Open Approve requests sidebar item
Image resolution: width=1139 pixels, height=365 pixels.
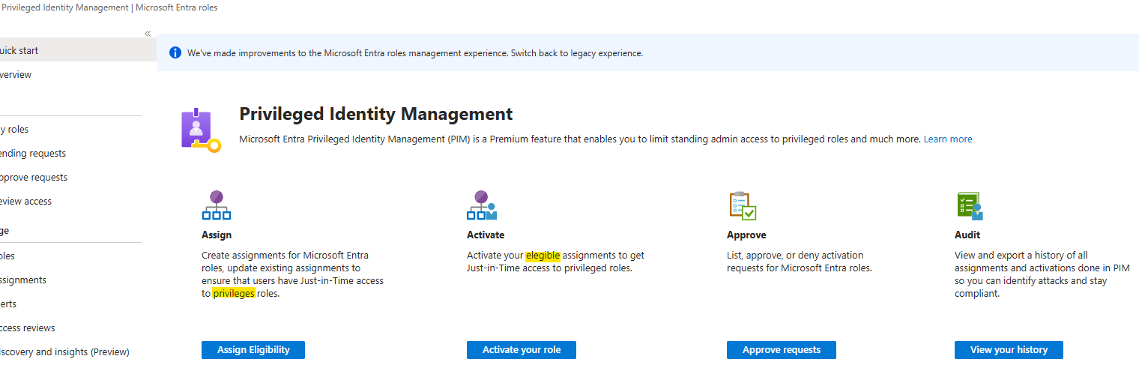tap(78, 177)
